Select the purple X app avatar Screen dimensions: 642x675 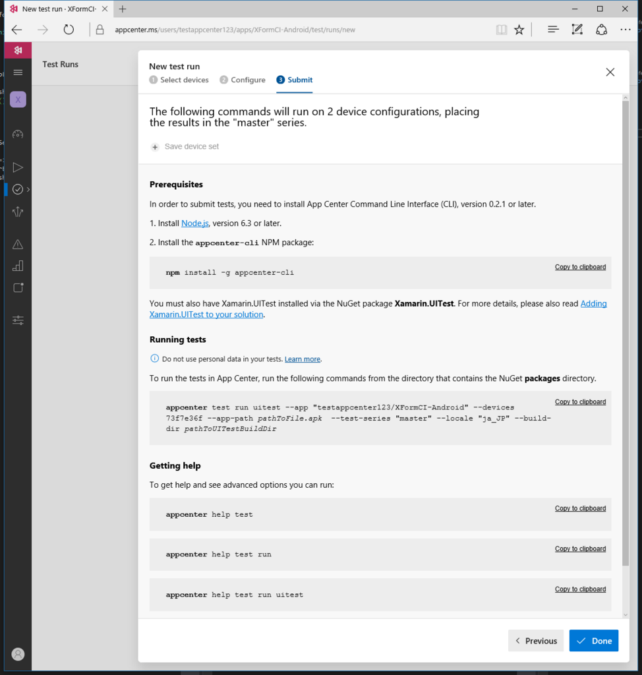(18, 100)
